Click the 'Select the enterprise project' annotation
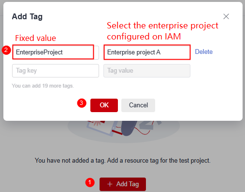245x192 pixels. pos(162,26)
